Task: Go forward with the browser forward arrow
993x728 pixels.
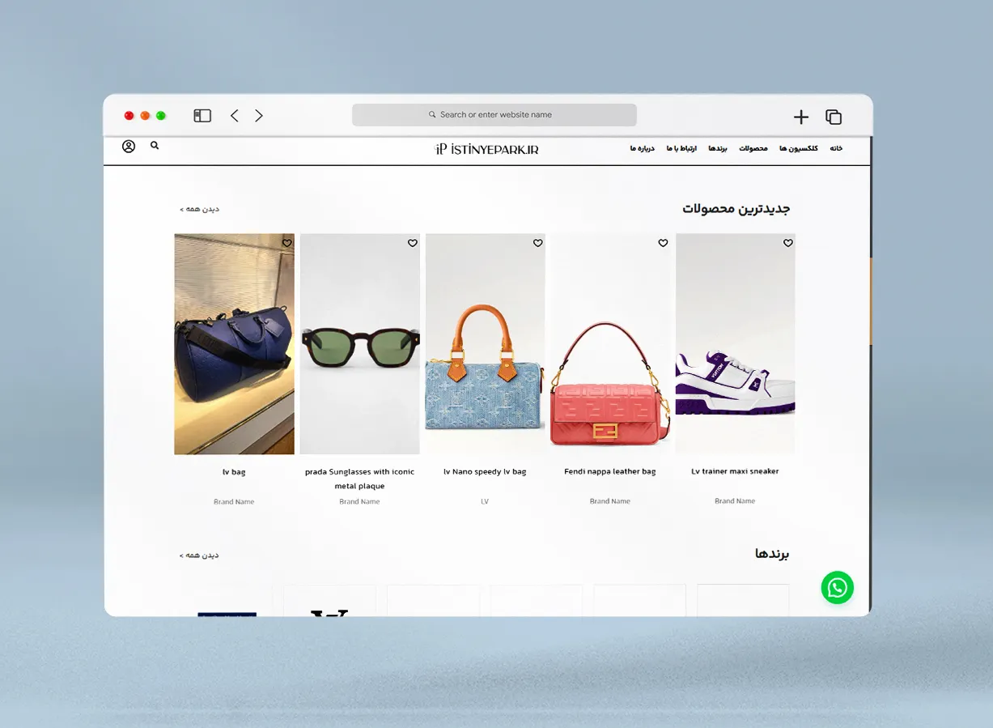Action: coord(259,116)
